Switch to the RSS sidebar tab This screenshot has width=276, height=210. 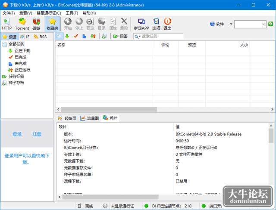click(40, 37)
